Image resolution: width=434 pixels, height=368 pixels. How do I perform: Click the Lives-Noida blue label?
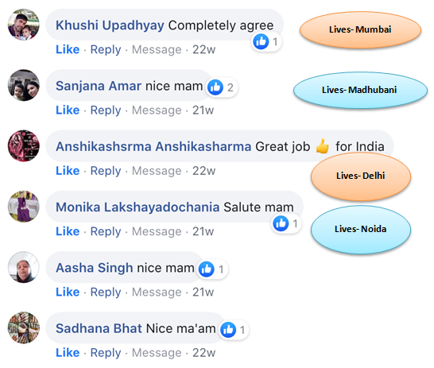click(361, 230)
